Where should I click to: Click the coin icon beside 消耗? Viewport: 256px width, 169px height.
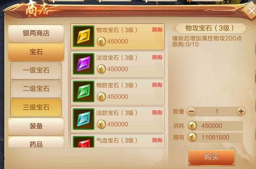click(x=192, y=126)
